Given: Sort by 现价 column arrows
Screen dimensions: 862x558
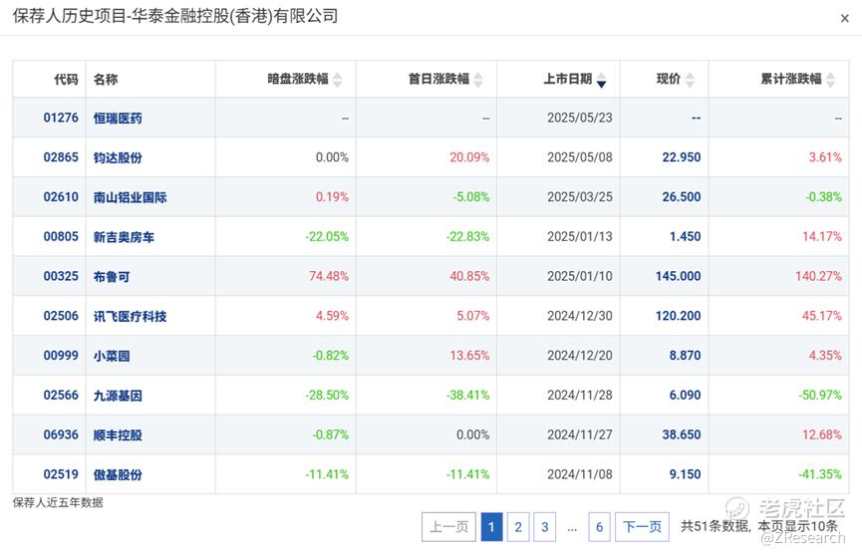Looking at the screenshot, I should click(690, 80).
